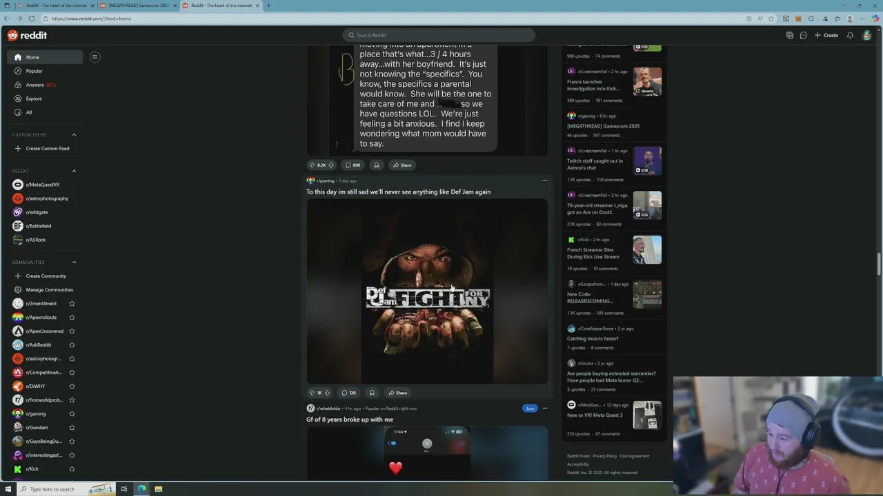Open Manage Communities
The image size is (883, 496).
pyautogui.click(x=45, y=289)
